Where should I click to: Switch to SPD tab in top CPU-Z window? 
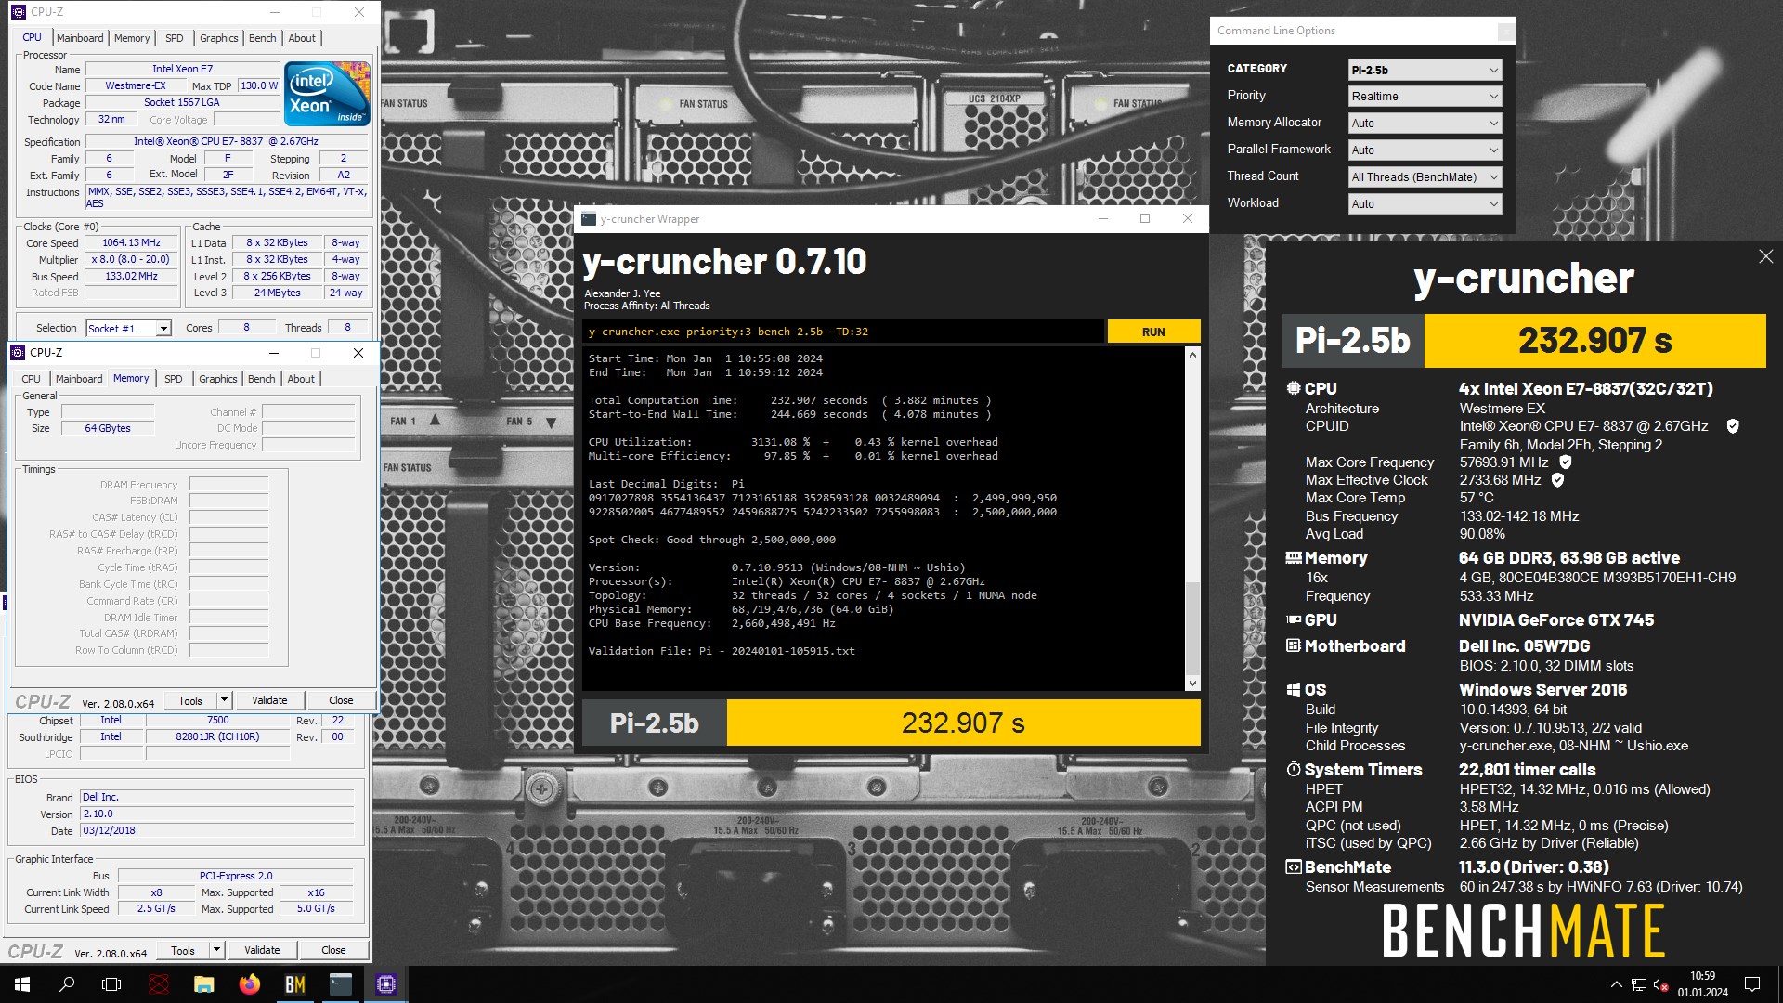(x=175, y=38)
